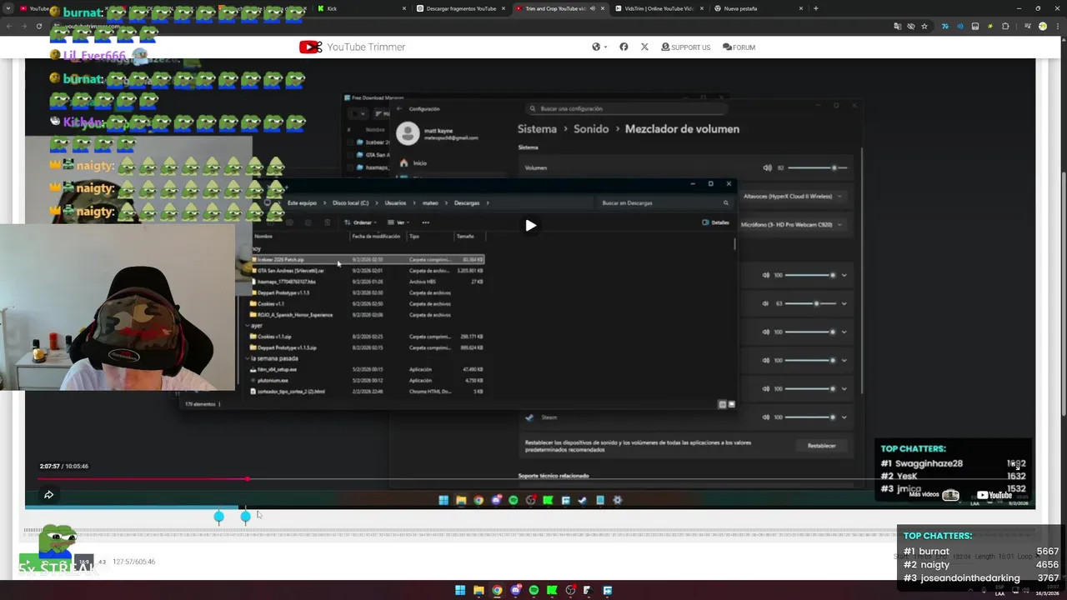1067x600 pixels.
Task: Open the Facebook icon in header
Action: point(624,47)
